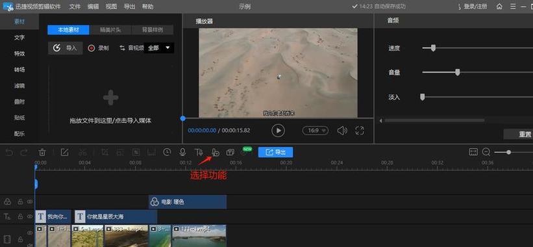Open the 视图 menu
Viewport: 533px width, 247px height.
111,6
